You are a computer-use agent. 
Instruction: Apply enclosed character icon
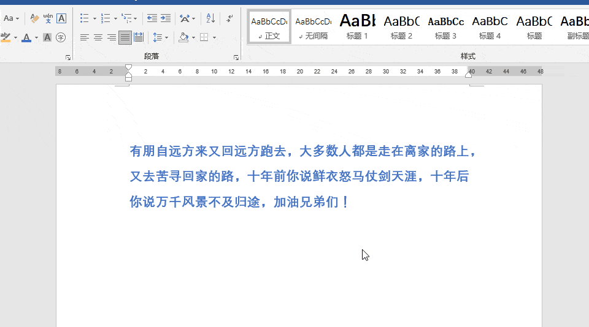coord(61,37)
